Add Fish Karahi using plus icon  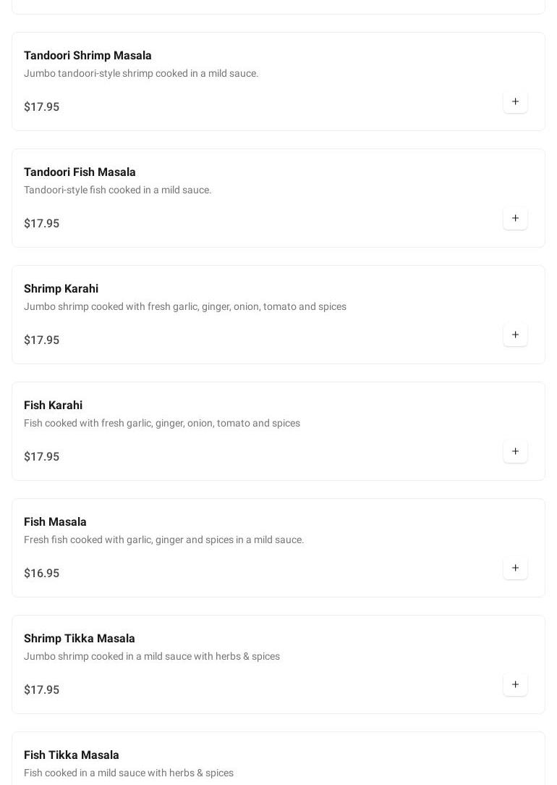point(515,452)
